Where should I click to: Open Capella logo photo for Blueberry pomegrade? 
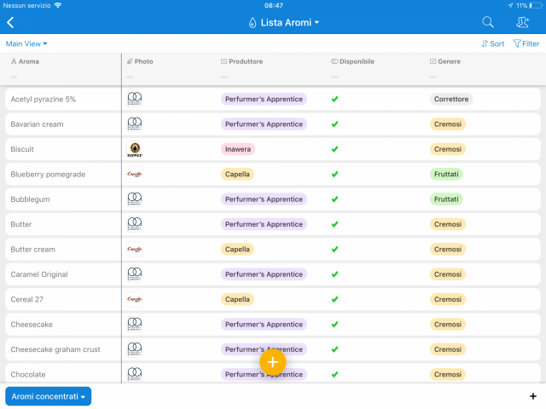(135, 174)
